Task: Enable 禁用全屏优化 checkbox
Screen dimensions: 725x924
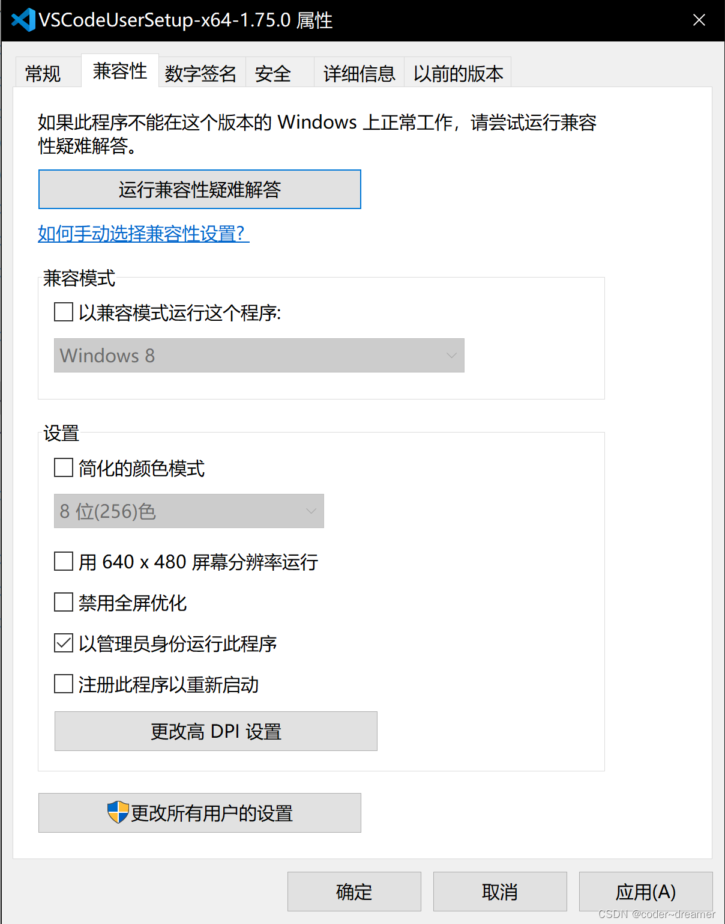Action: tap(62, 602)
